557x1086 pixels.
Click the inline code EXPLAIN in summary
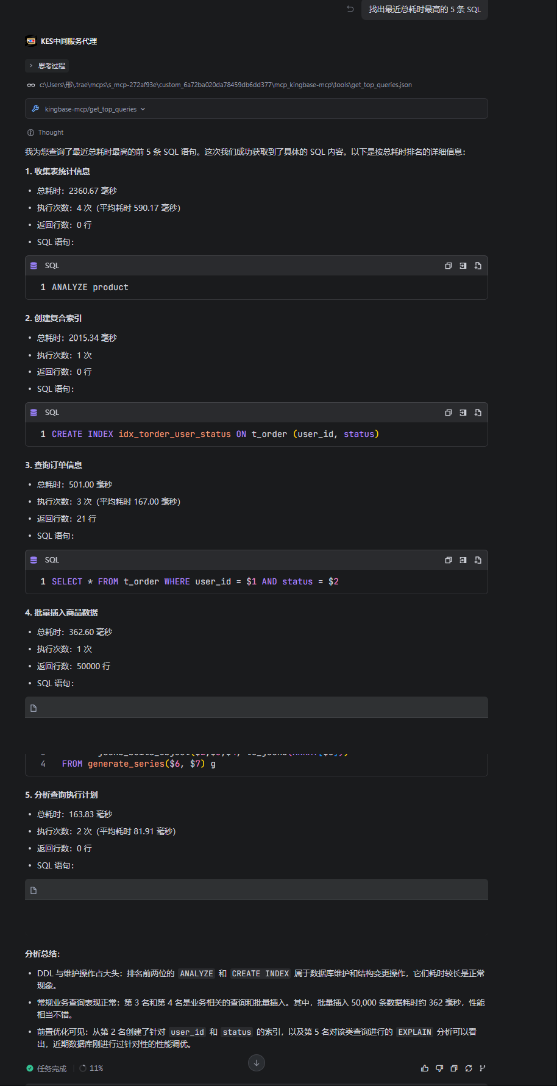tap(414, 1032)
